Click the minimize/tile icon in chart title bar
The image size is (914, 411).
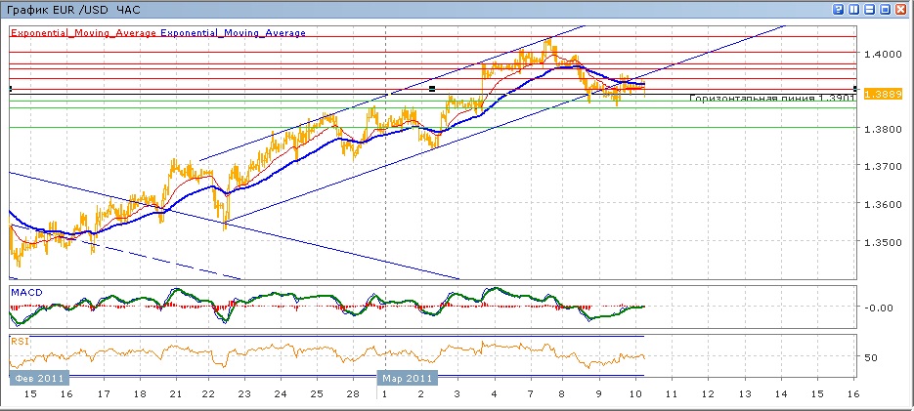pos(869,8)
